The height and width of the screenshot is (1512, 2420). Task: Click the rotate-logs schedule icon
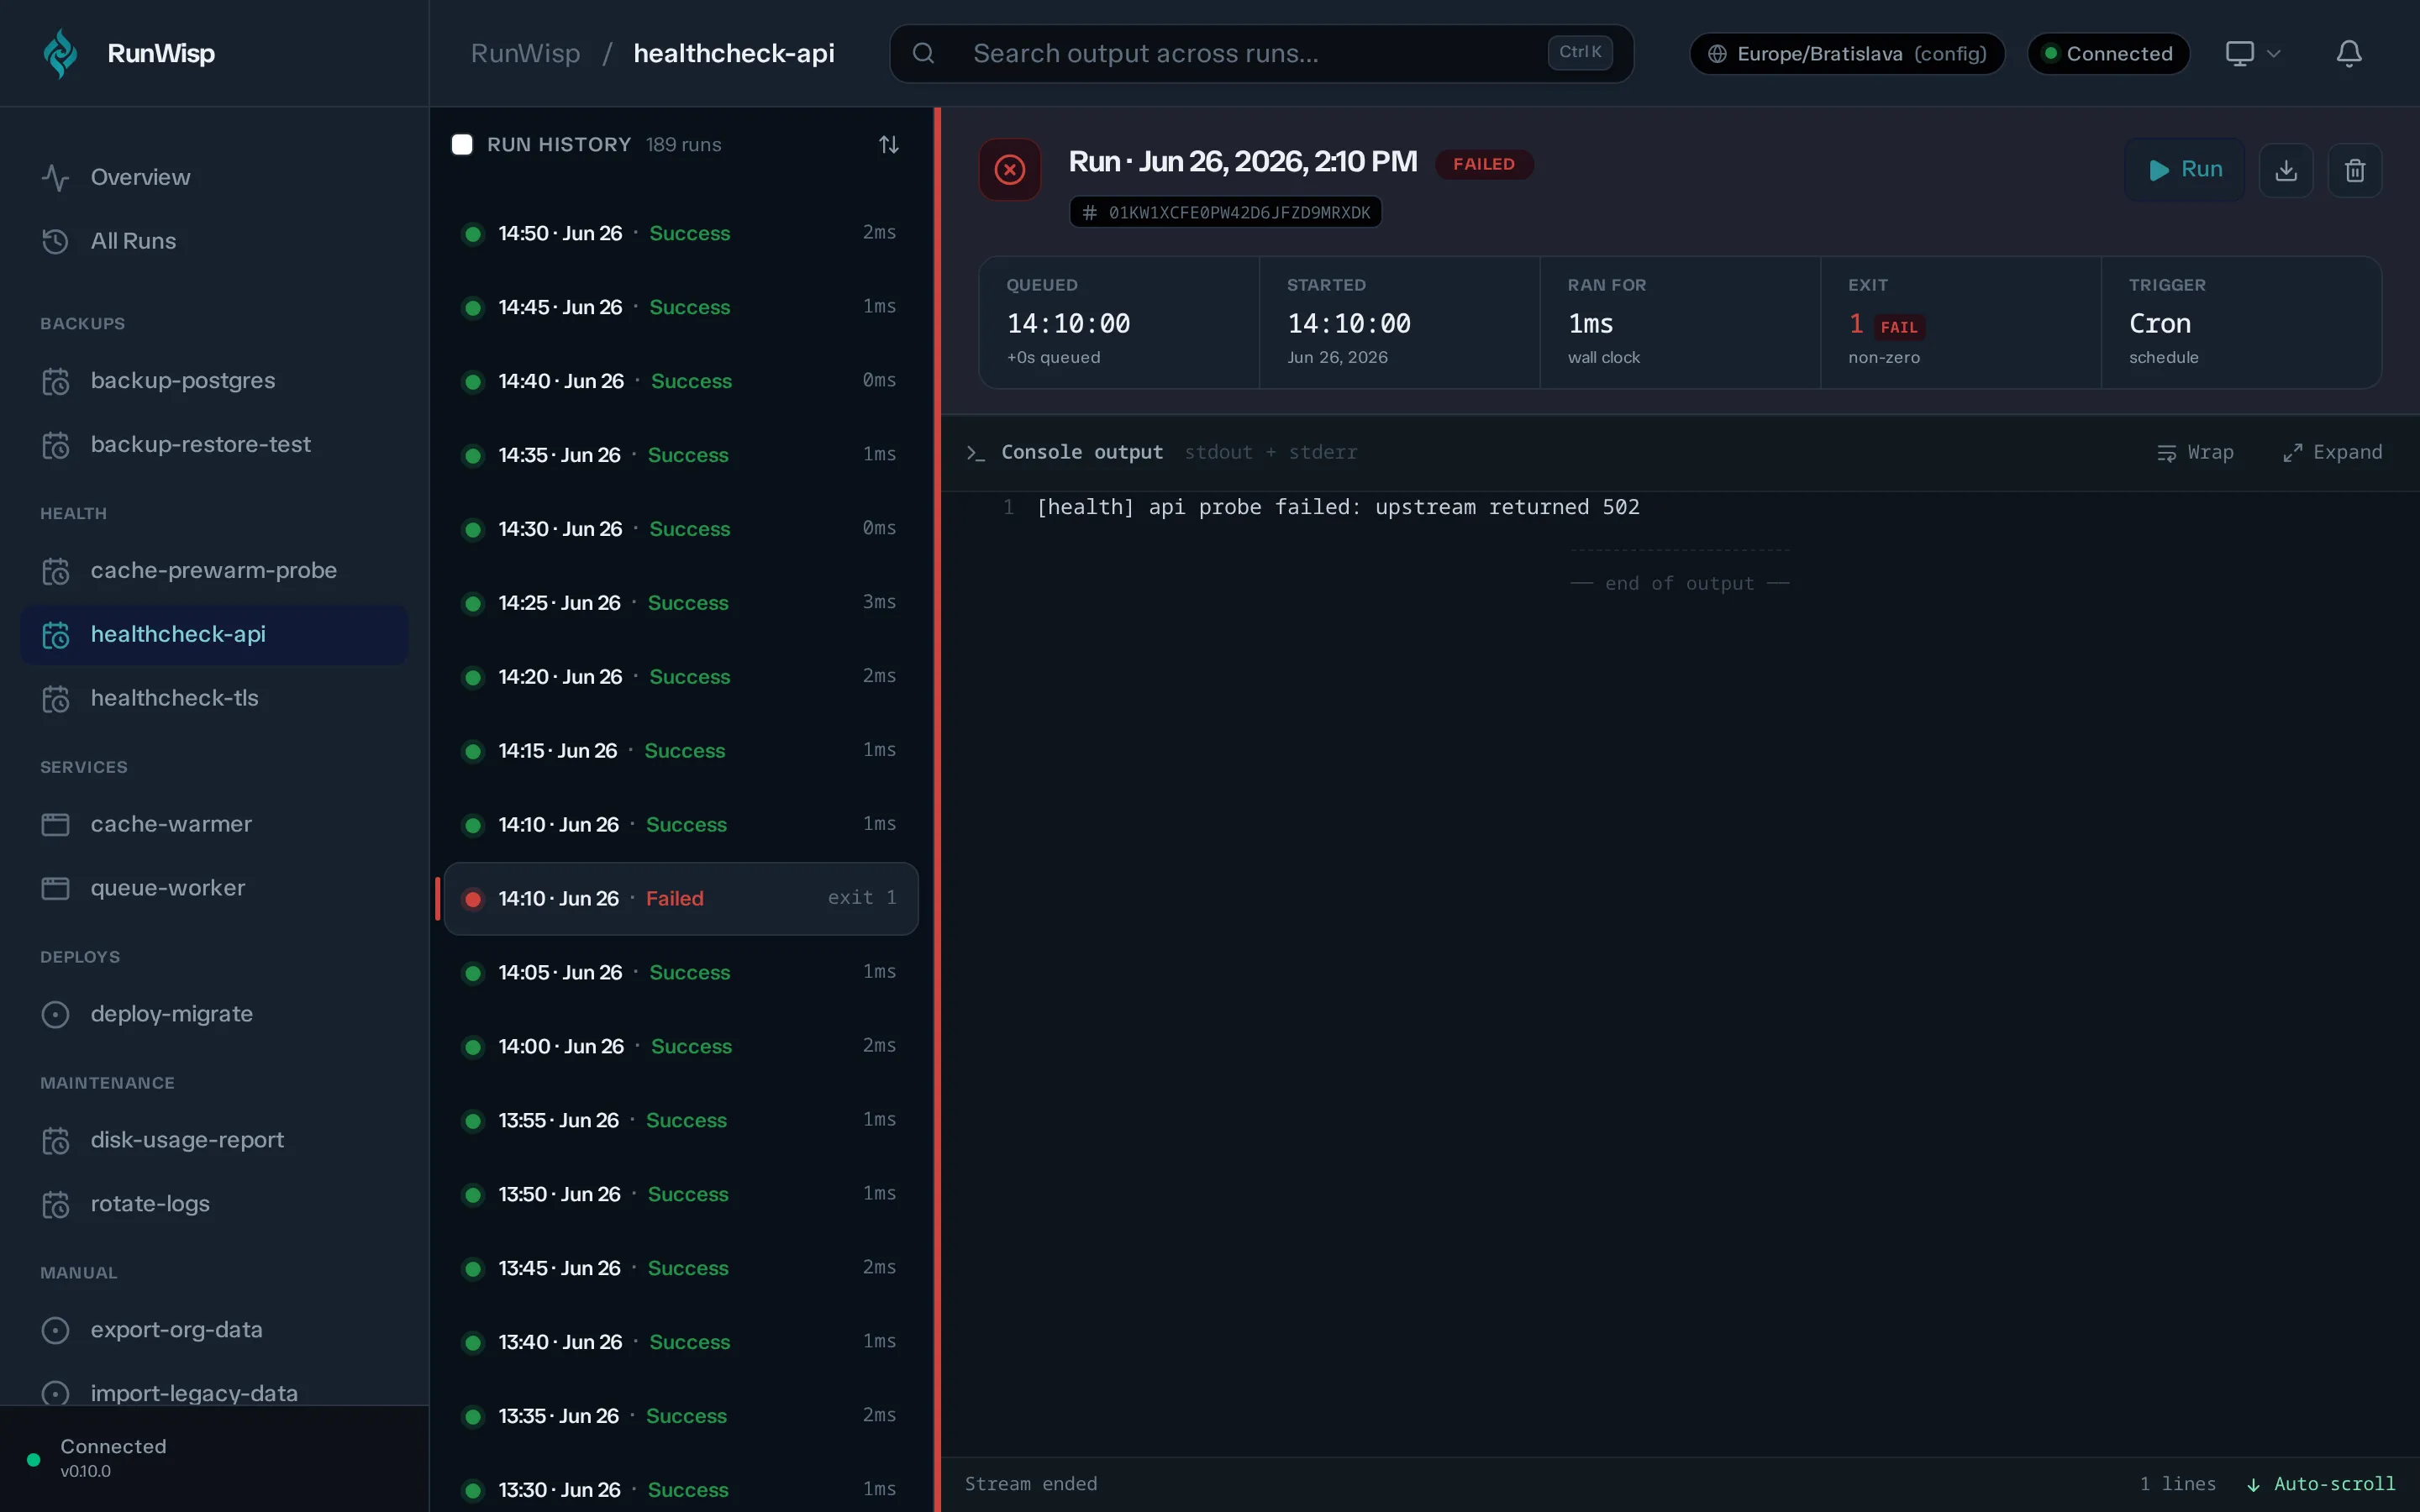(x=55, y=1204)
